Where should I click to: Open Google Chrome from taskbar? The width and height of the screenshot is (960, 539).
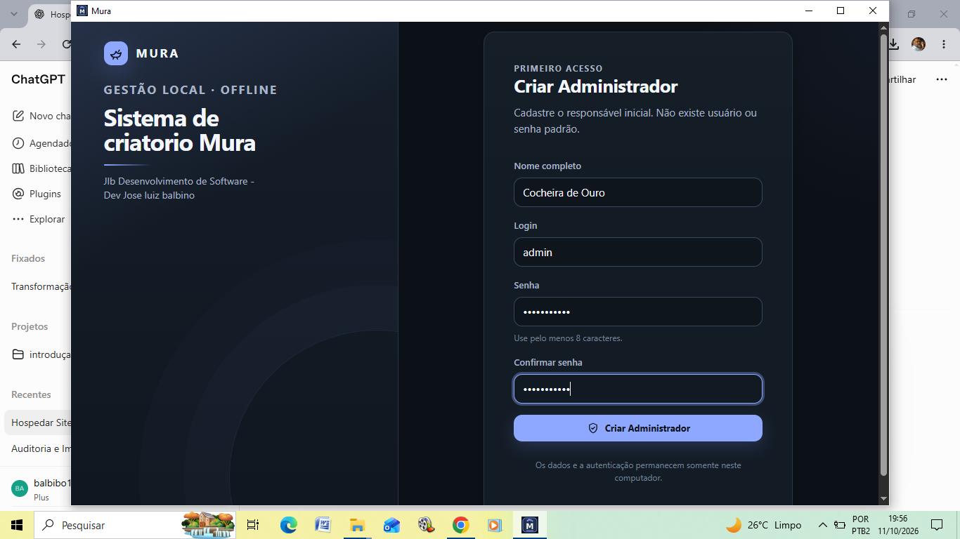pos(460,525)
